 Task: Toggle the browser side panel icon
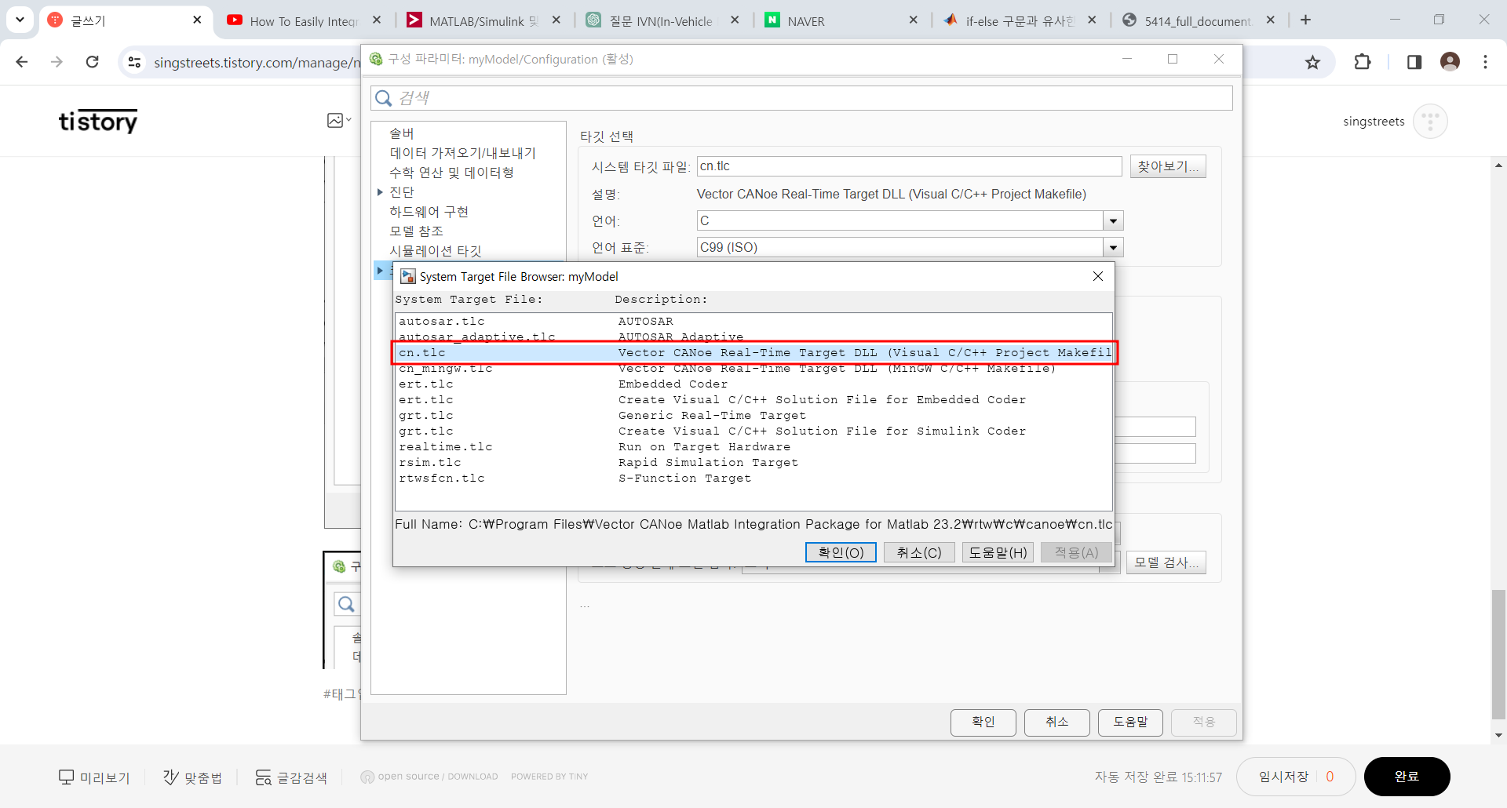1414,62
